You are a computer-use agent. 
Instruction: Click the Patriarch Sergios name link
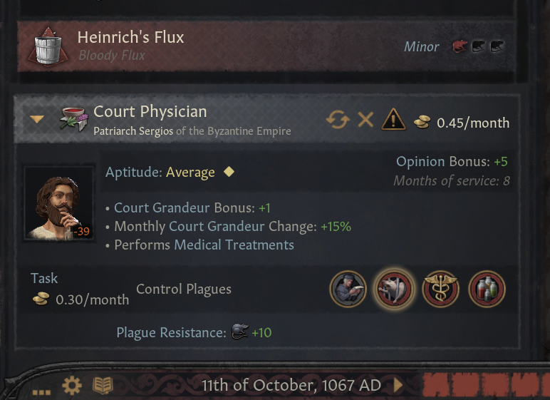134,131
